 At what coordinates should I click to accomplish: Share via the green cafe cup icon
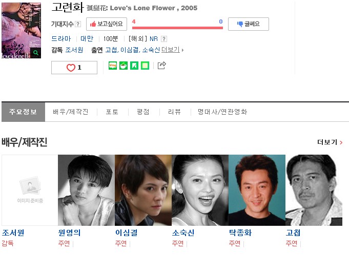(124, 66)
